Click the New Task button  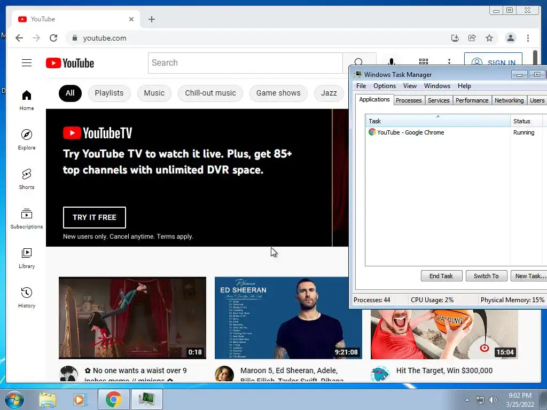528,276
